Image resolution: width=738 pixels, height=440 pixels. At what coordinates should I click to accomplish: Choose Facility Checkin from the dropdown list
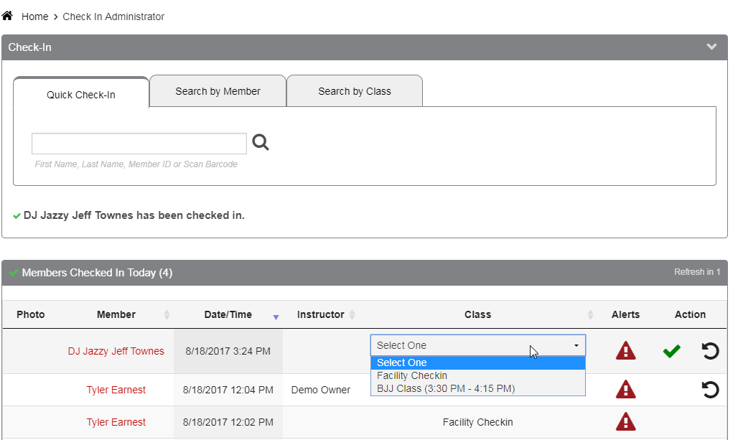pos(412,375)
